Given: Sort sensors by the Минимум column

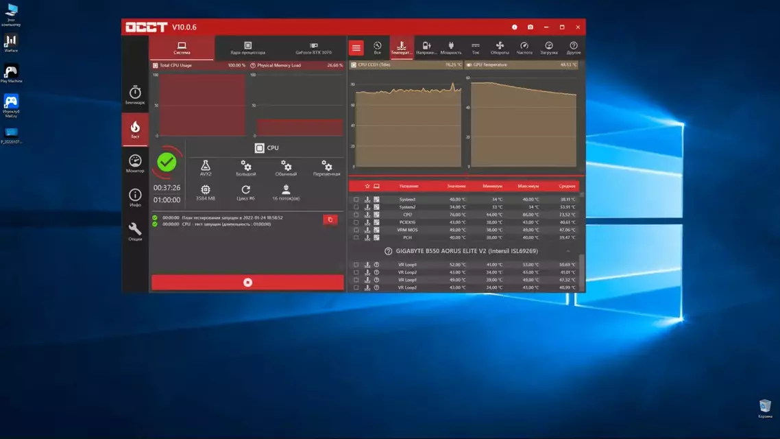Looking at the screenshot, I should (493, 186).
